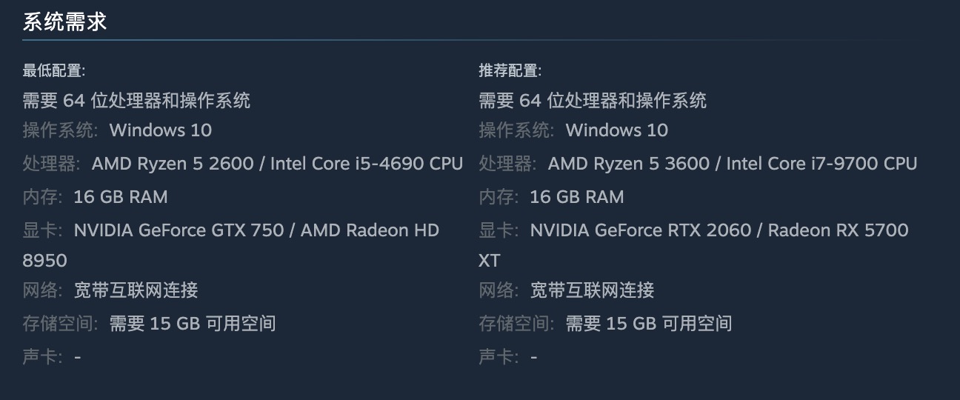Screen dimensions: 960x400
Task: Click 需要 15 GB 可用空间 under recommended specs
Action: [649, 323]
